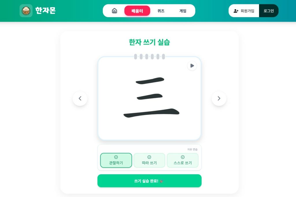Click the bottom longest stroke of 三
The width and height of the screenshot is (296, 197).
click(x=151, y=113)
